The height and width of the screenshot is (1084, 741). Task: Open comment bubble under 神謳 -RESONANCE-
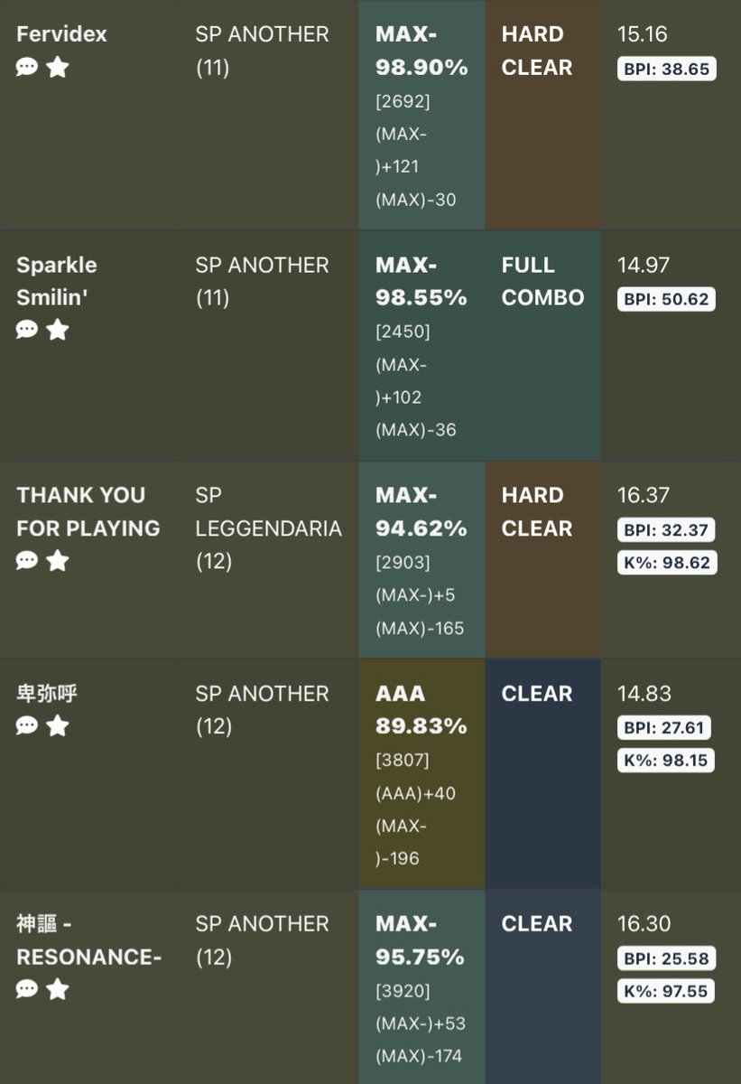click(27, 990)
